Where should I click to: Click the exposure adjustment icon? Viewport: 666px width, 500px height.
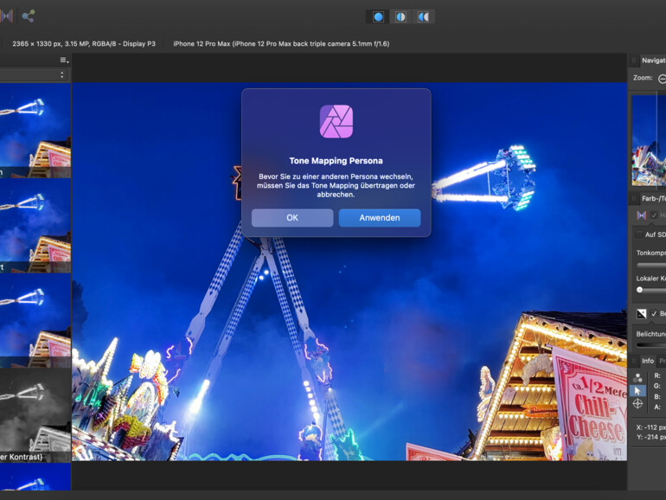click(642, 313)
